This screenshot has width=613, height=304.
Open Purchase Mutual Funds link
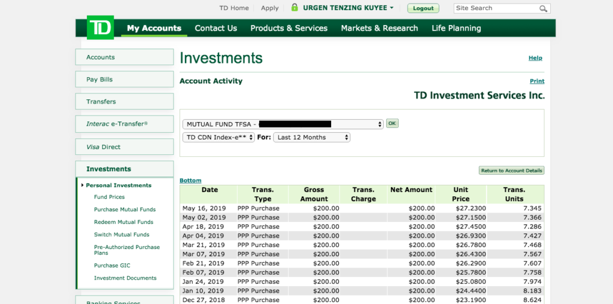coord(125,209)
